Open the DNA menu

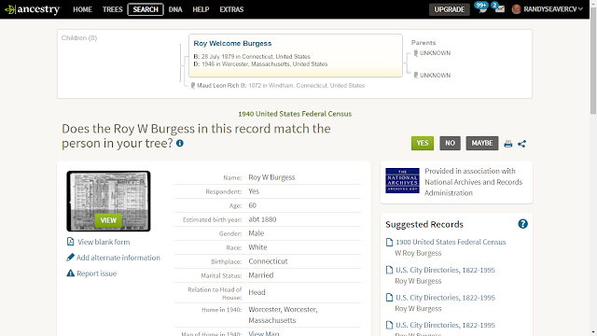pos(175,9)
